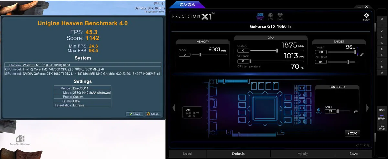Click the GPU temp target value field

click(321, 62)
